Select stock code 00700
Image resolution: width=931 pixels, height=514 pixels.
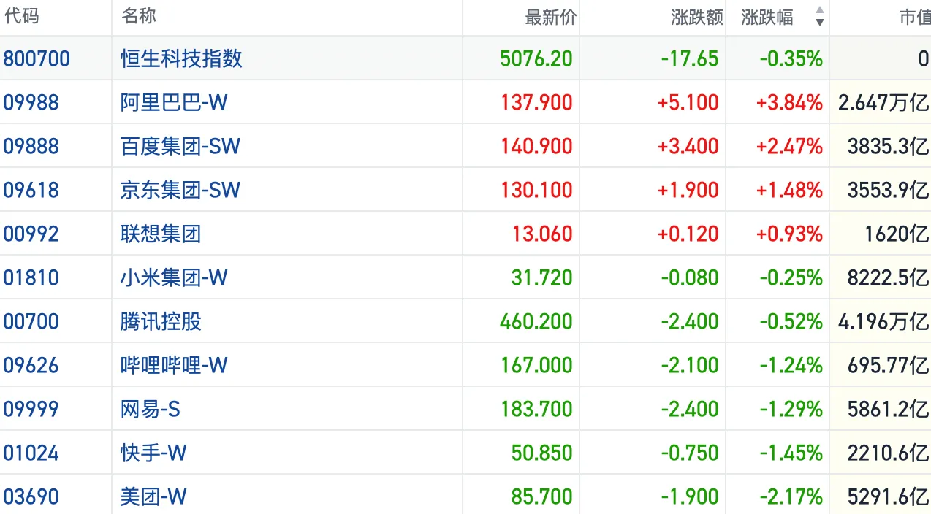coord(31,321)
